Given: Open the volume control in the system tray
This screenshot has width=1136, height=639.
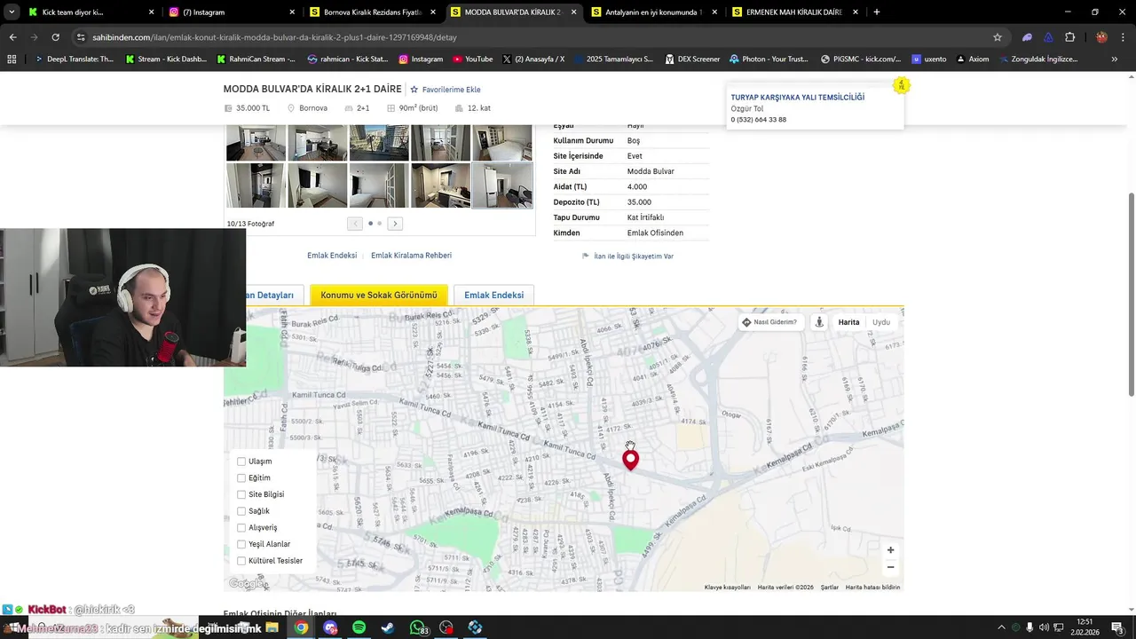Looking at the screenshot, I should 1045,627.
